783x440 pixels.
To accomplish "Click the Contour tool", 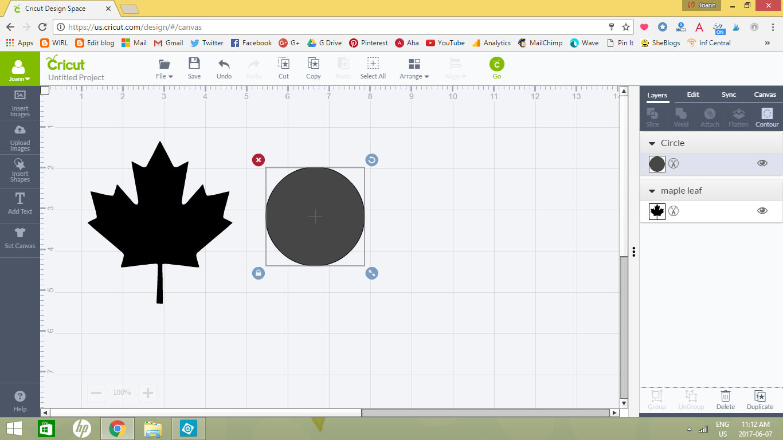I will pyautogui.click(x=767, y=117).
